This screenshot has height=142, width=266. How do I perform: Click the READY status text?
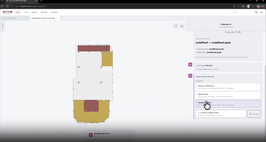point(235,12)
